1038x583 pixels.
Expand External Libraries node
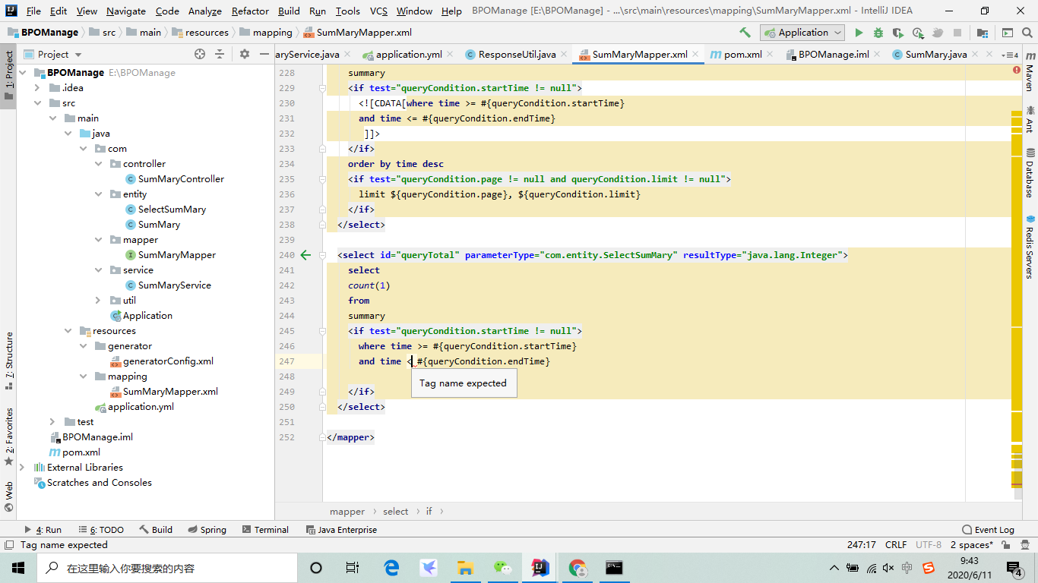tap(22, 468)
